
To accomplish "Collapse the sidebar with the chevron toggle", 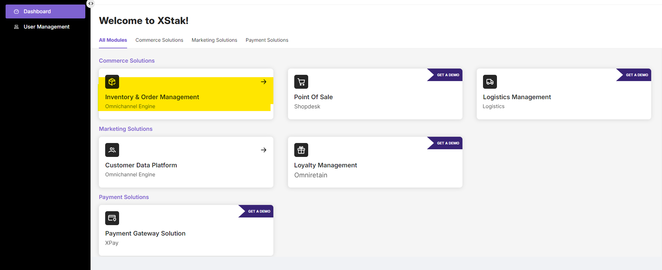I will click(x=91, y=3).
